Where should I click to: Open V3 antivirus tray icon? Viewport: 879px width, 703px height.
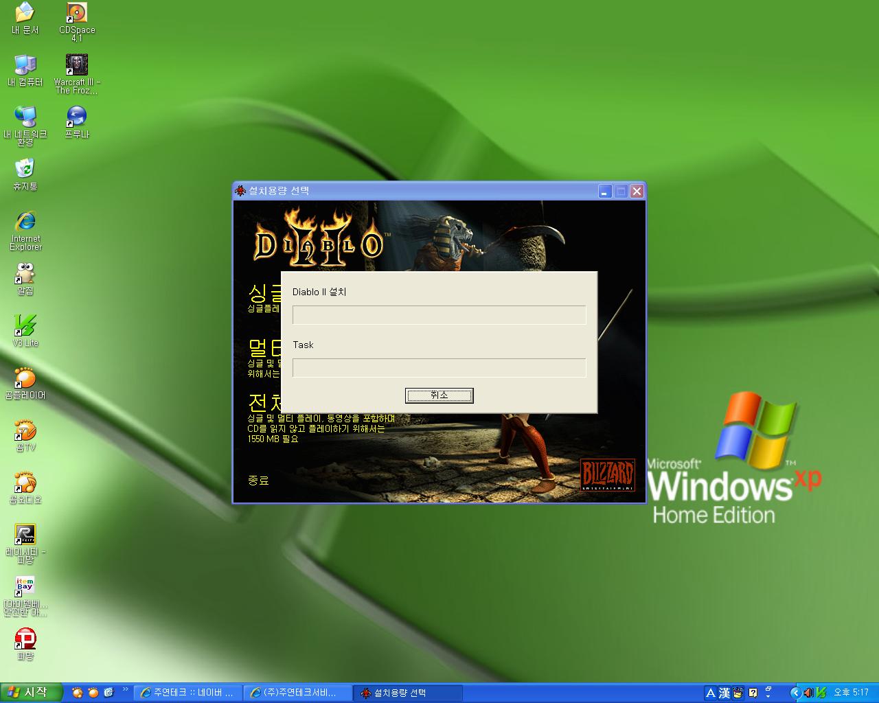821,693
